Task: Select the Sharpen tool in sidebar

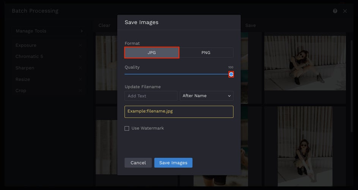Action: [25, 68]
